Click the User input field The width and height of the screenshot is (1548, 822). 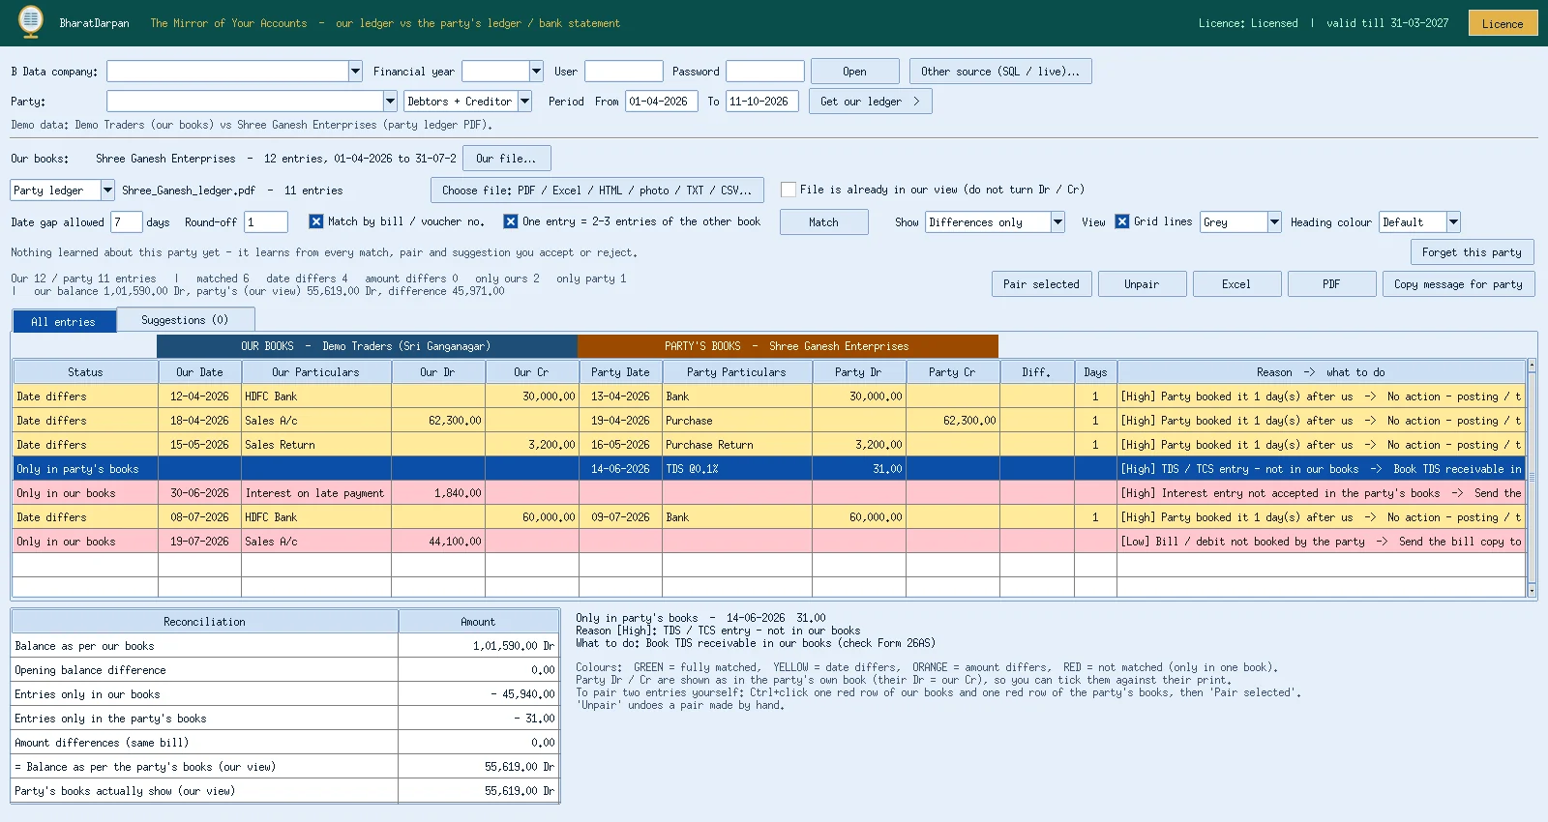coord(624,72)
